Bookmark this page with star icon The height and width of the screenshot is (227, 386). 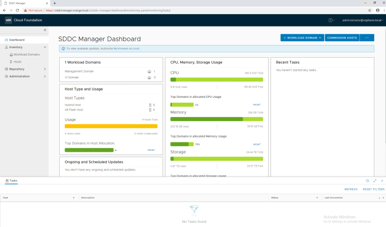(x=369, y=10)
